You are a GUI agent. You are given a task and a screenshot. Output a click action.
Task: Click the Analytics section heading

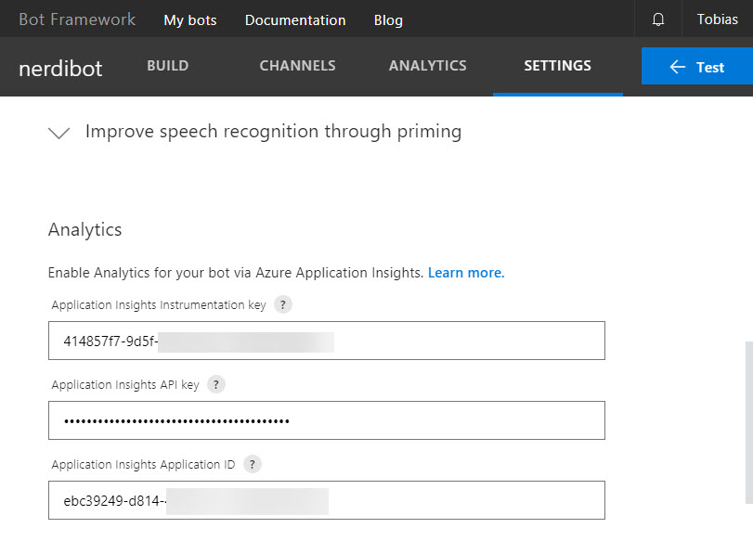[x=85, y=229]
